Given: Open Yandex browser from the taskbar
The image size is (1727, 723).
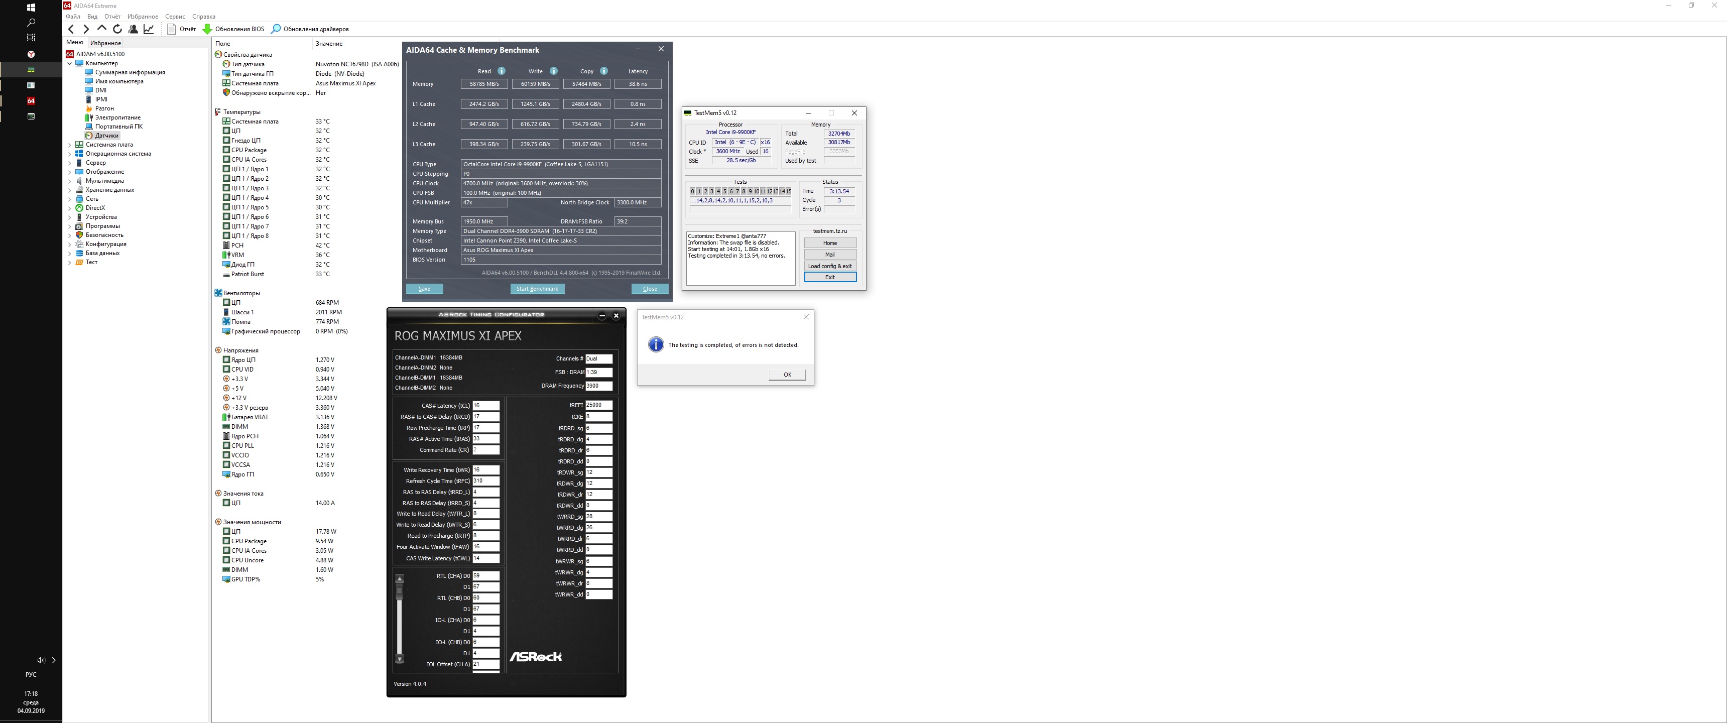Looking at the screenshot, I should pyautogui.click(x=31, y=54).
